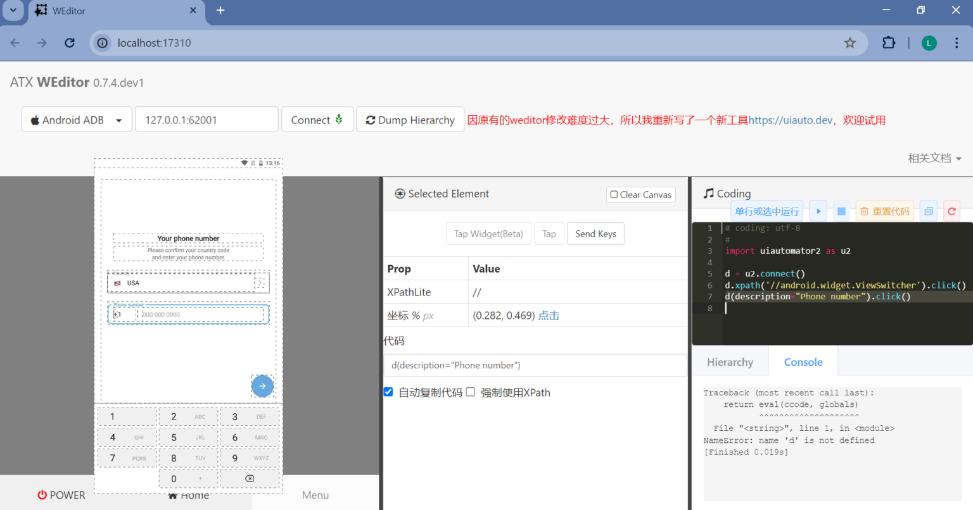
Task: Open the tab search dropdown arrow
Action: click(13, 10)
